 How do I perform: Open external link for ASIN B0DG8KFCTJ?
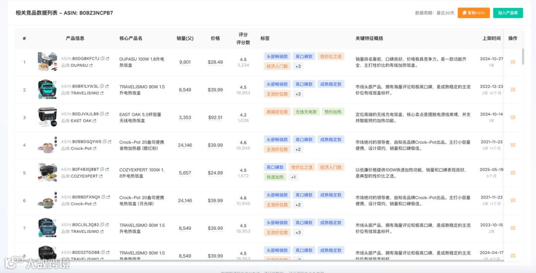tap(107, 58)
